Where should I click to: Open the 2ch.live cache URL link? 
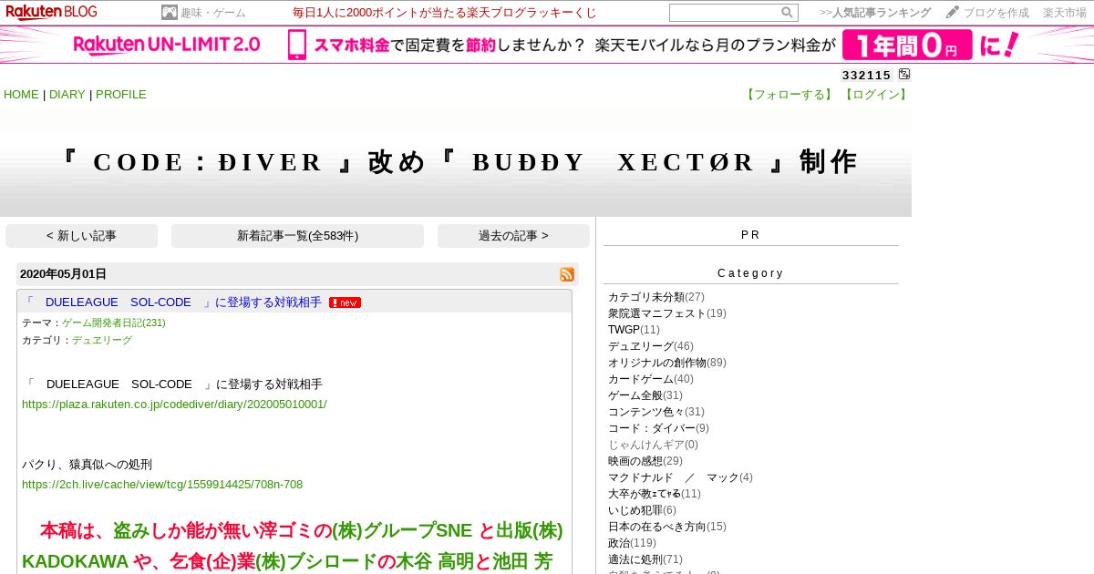(162, 485)
